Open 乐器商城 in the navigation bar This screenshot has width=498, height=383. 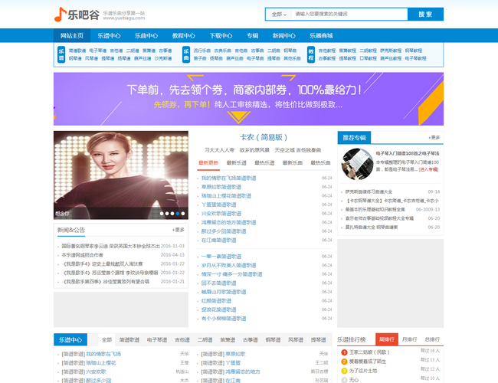(x=321, y=35)
